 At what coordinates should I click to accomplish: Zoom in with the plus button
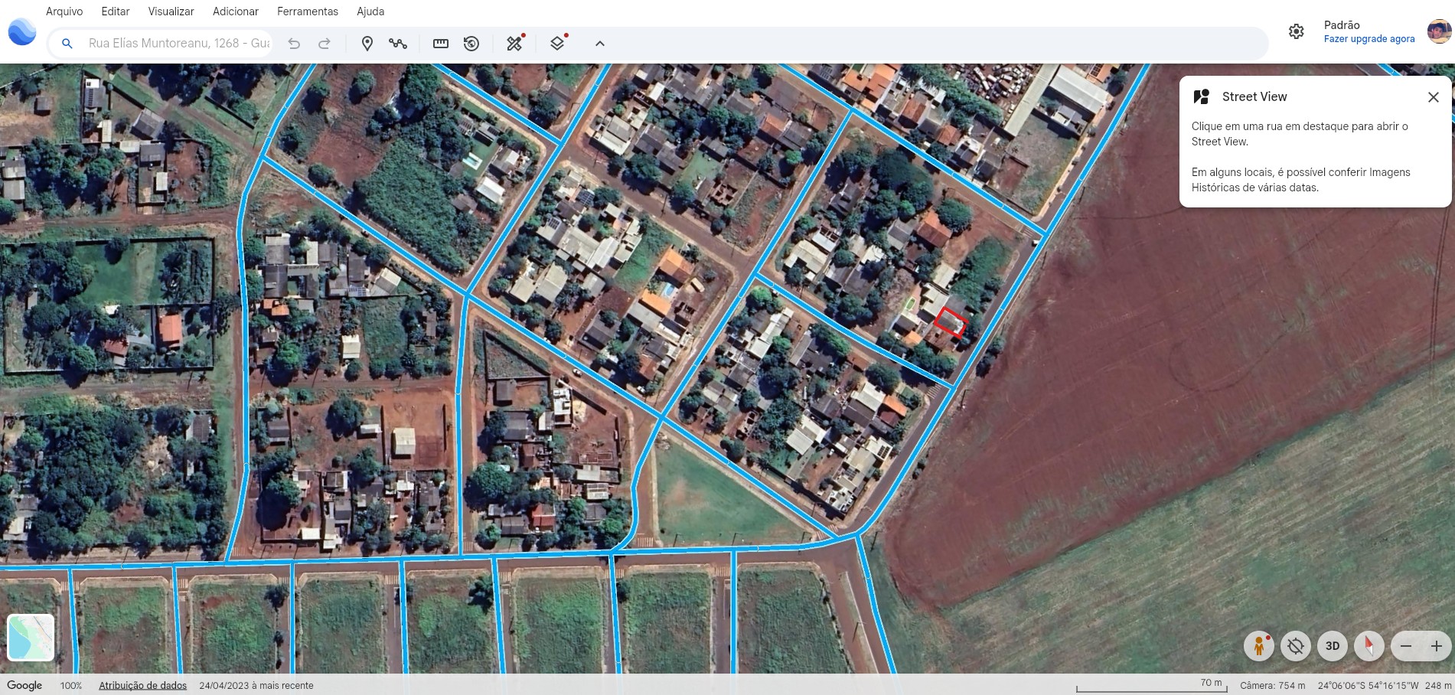point(1436,646)
